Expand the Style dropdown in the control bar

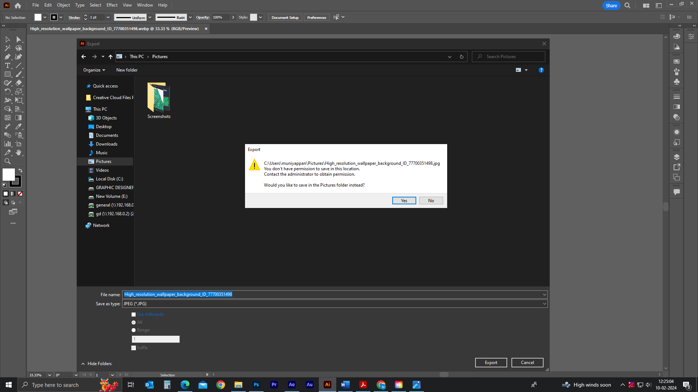click(261, 17)
